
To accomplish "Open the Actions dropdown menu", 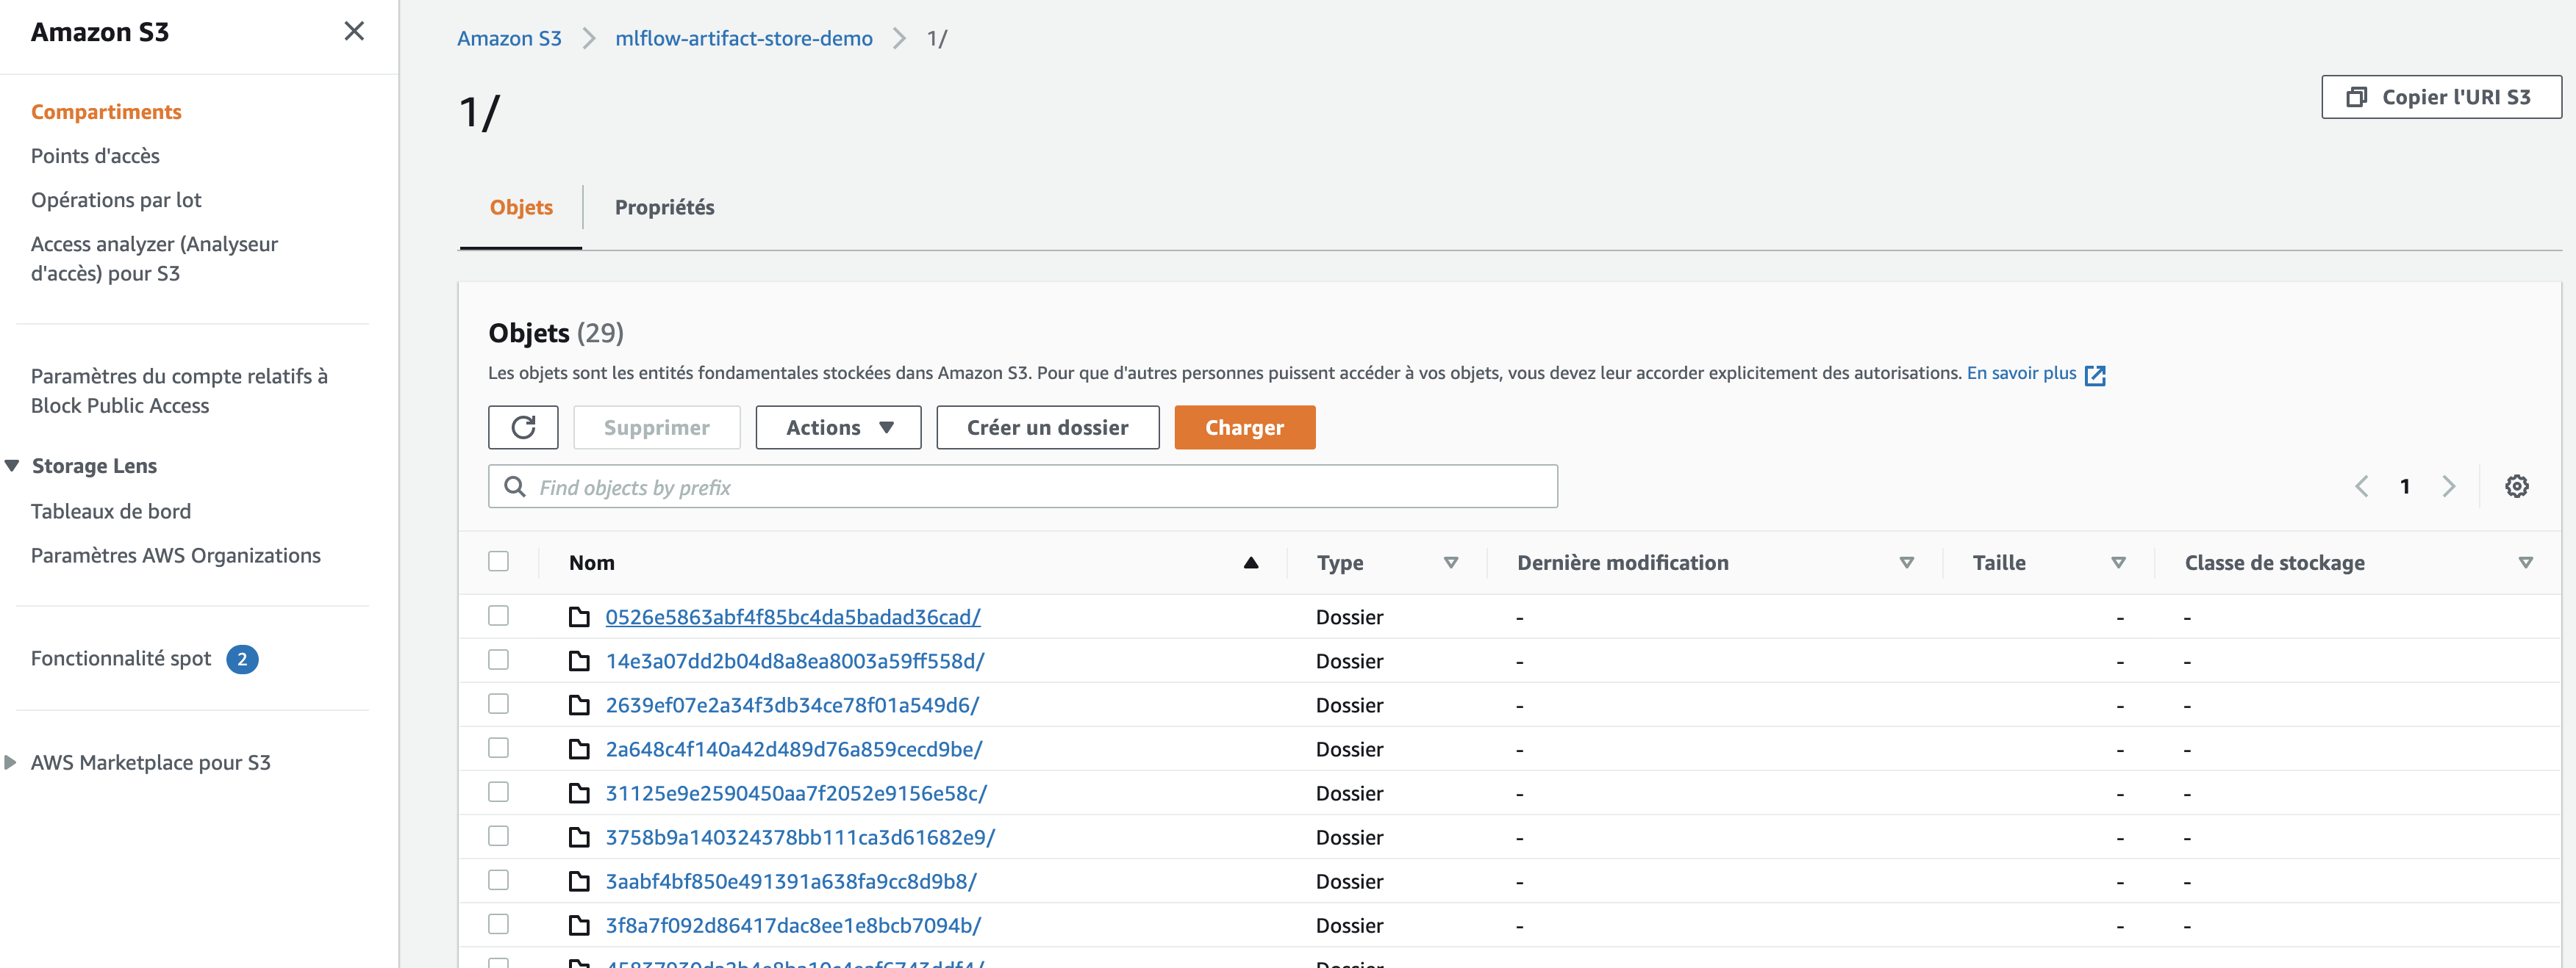I will point(838,427).
